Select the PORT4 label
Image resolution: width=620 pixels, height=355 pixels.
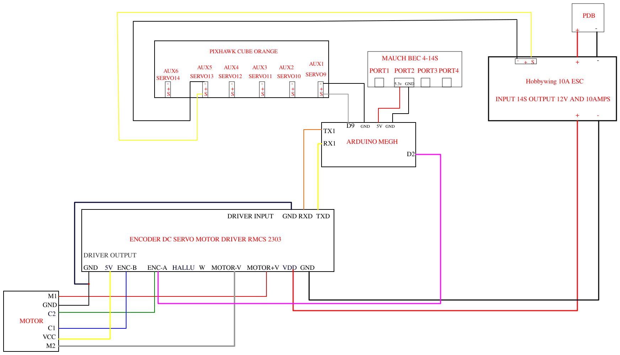(x=449, y=71)
